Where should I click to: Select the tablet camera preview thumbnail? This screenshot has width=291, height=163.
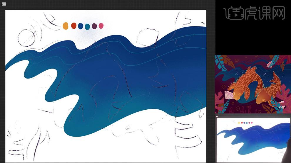point(254,139)
